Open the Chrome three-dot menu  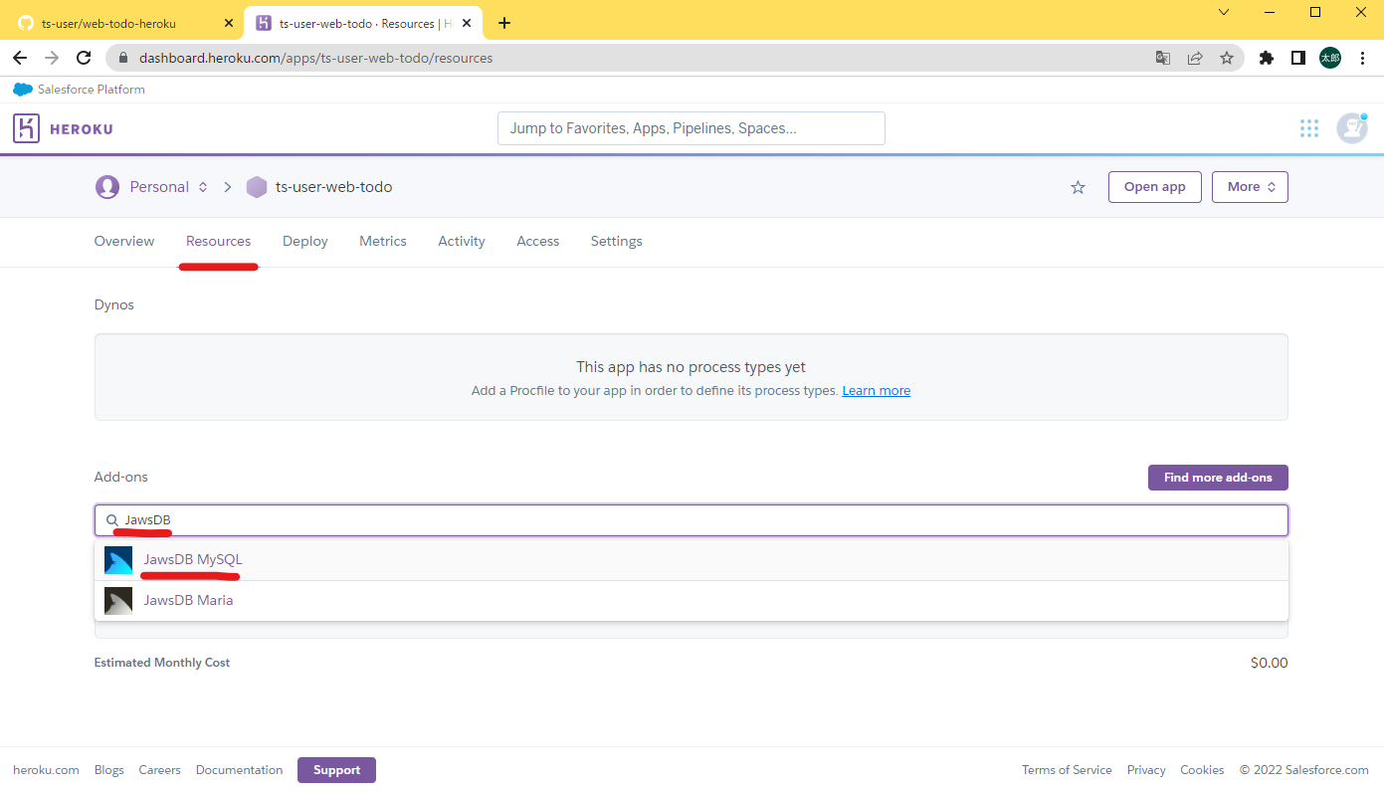(1361, 58)
